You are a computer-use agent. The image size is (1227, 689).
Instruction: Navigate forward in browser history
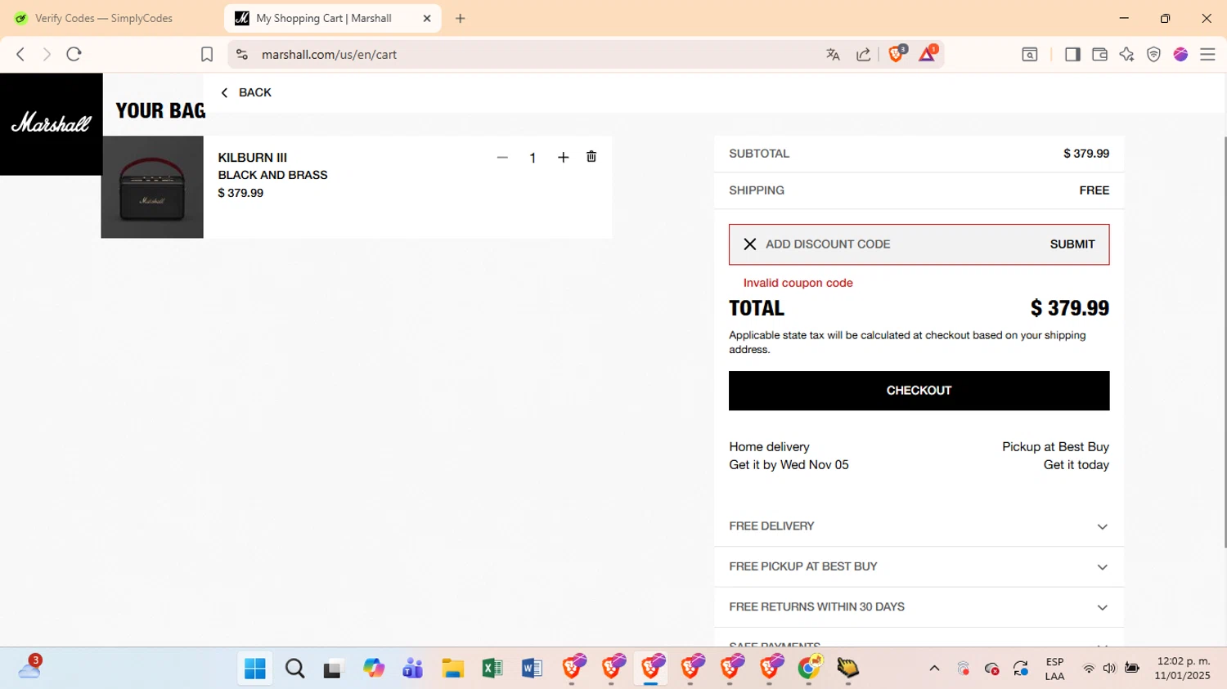tap(47, 54)
